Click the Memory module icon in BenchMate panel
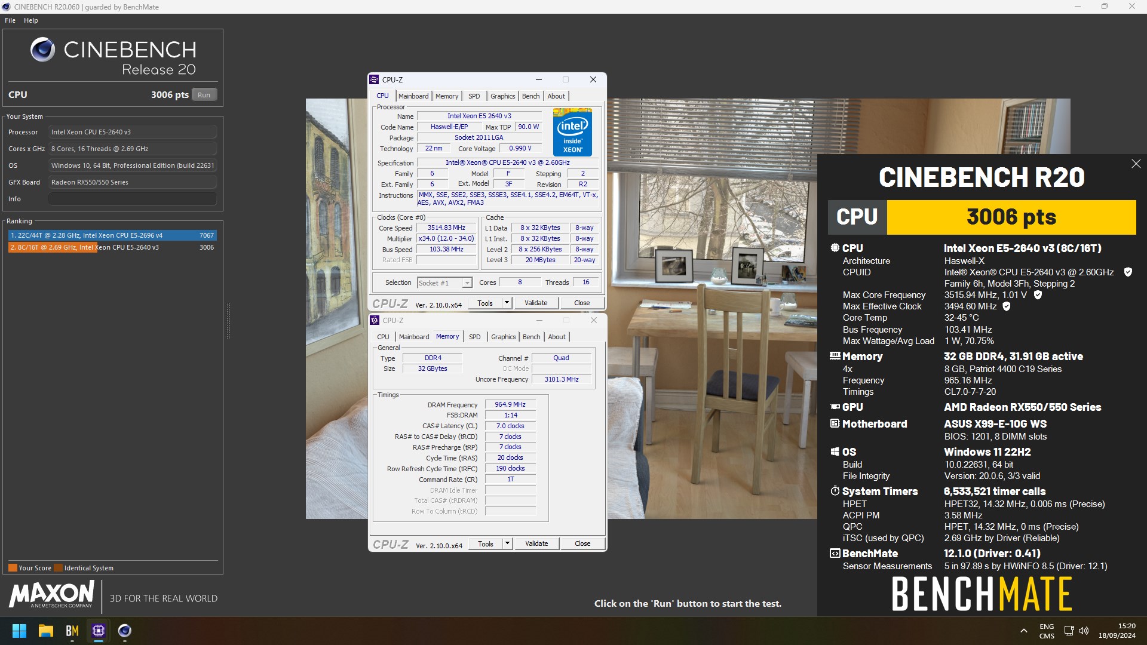This screenshot has height=645, width=1147. [x=835, y=356]
